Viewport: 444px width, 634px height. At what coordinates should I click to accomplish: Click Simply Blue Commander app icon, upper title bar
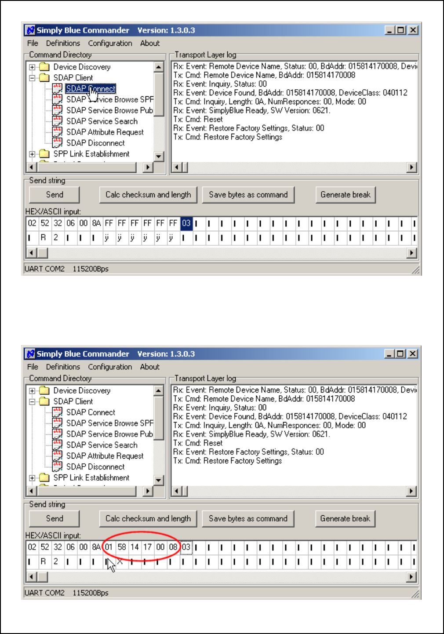click(30, 30)
